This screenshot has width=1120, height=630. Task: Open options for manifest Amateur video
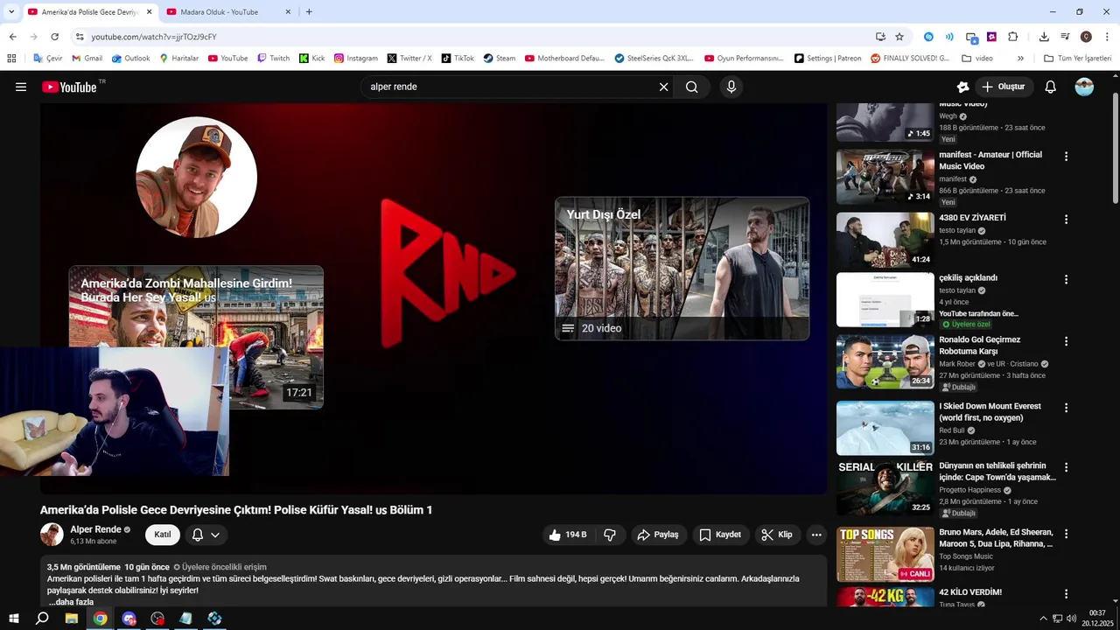[x=1066, y=157]
